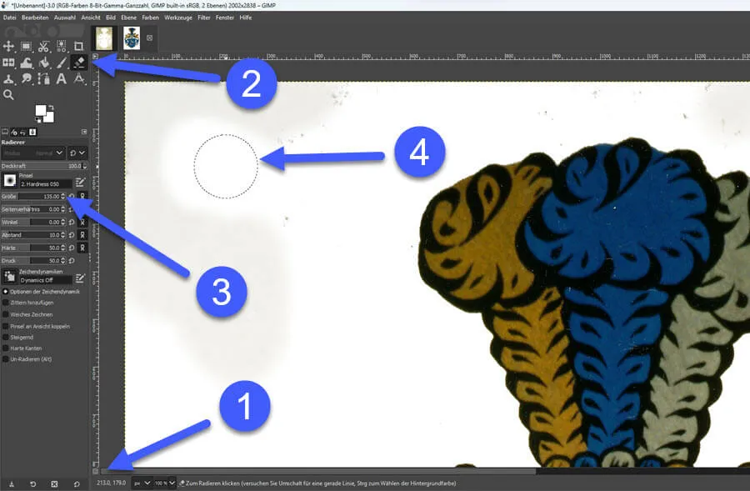This screenshot has height=491, width=750.
Task: Reset the Größe value to default
Action: [72, 197]
